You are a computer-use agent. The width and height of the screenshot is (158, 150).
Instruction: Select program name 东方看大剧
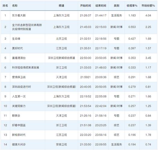tap(19, 15)
